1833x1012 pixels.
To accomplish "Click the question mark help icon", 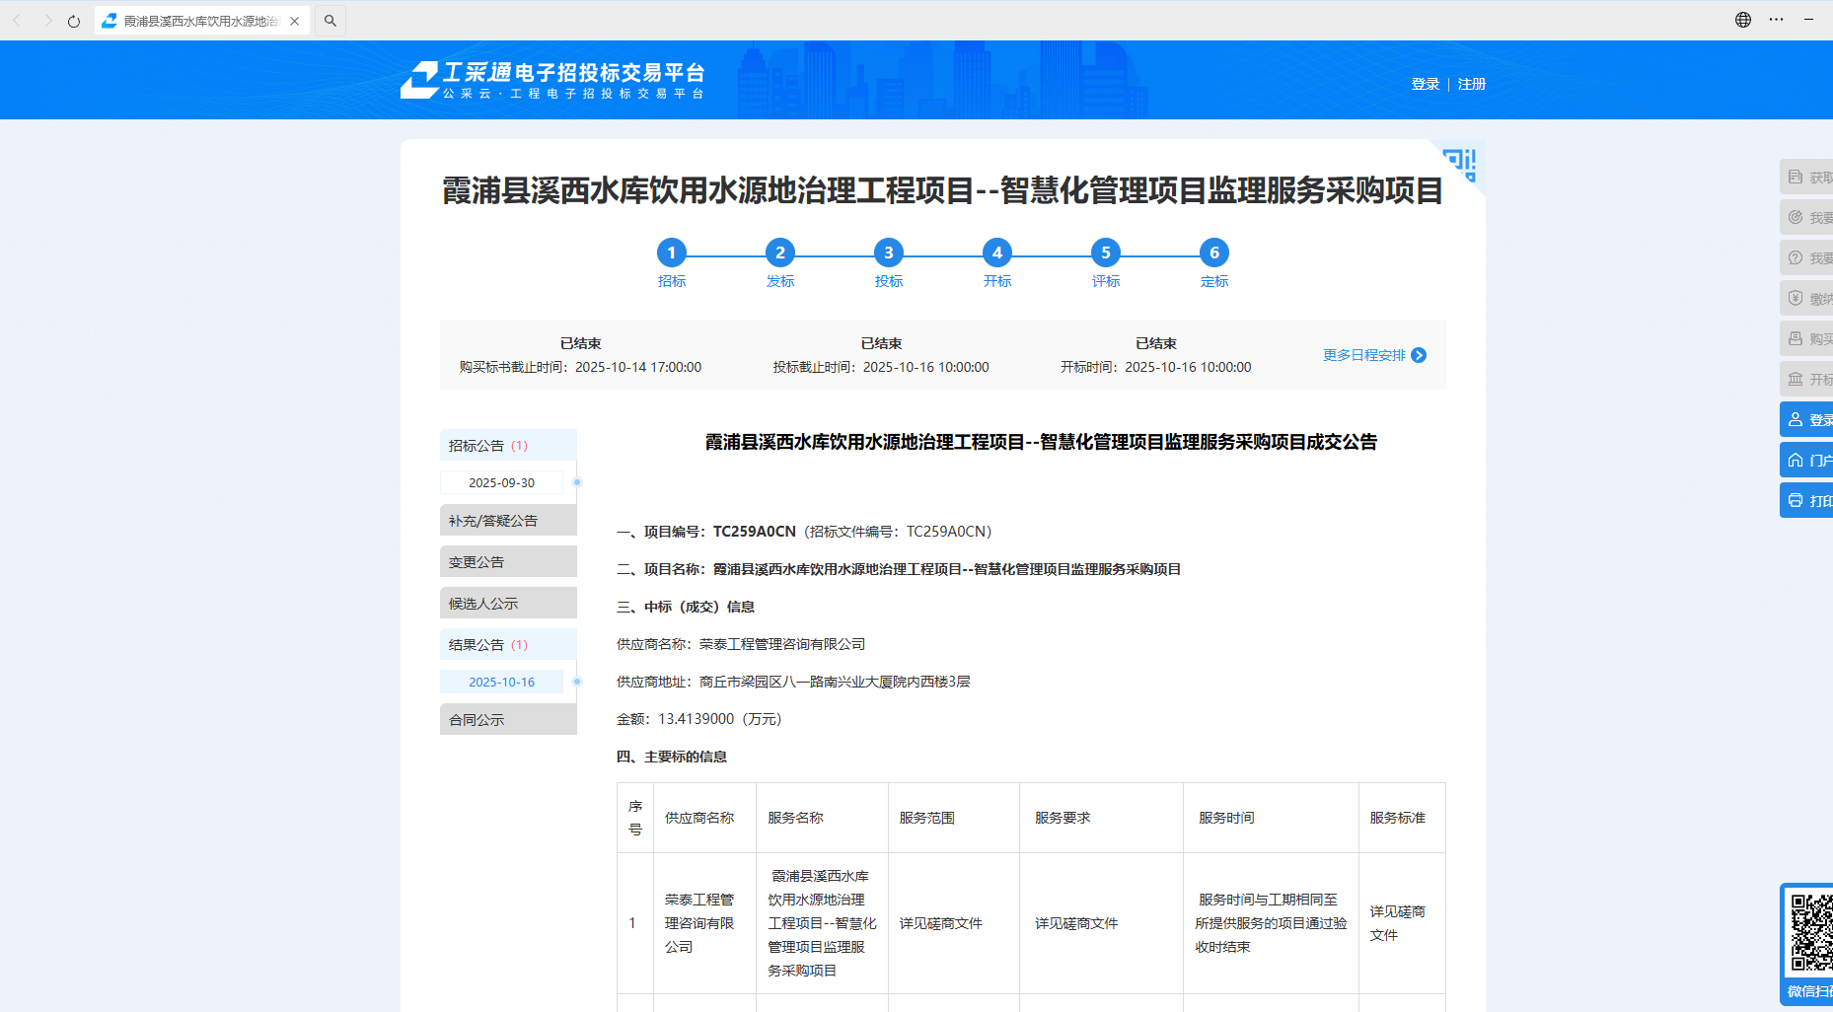I will (x=1796, y=258).
